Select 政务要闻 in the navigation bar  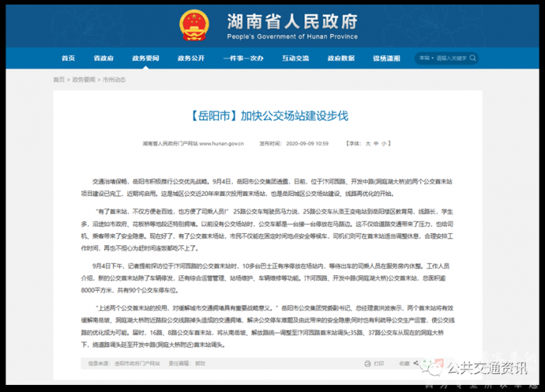coord(146,58)
